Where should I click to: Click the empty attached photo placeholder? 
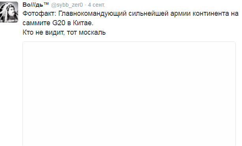pos(129,94)
